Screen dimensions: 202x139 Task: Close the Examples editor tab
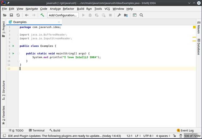click(59, 22)
